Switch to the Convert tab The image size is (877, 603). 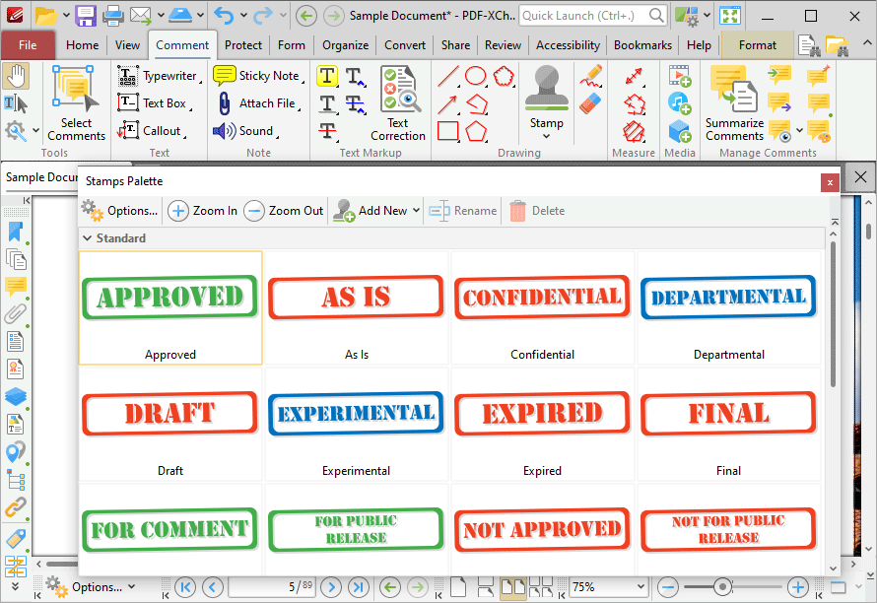click(404, 45)
